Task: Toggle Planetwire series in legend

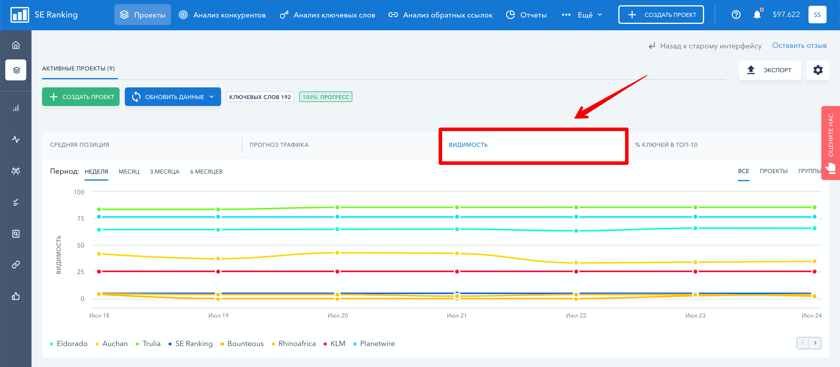Action: pyautogui.click(x=374, y=344)
